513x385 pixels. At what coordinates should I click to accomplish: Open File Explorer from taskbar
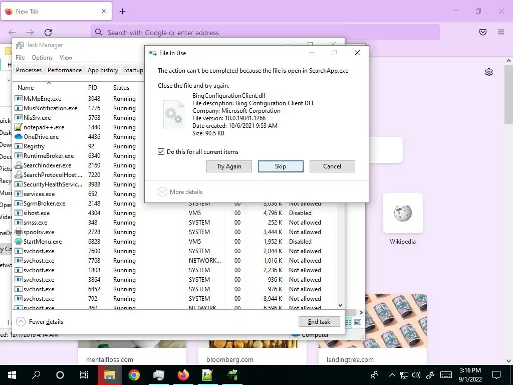(109, 375)
